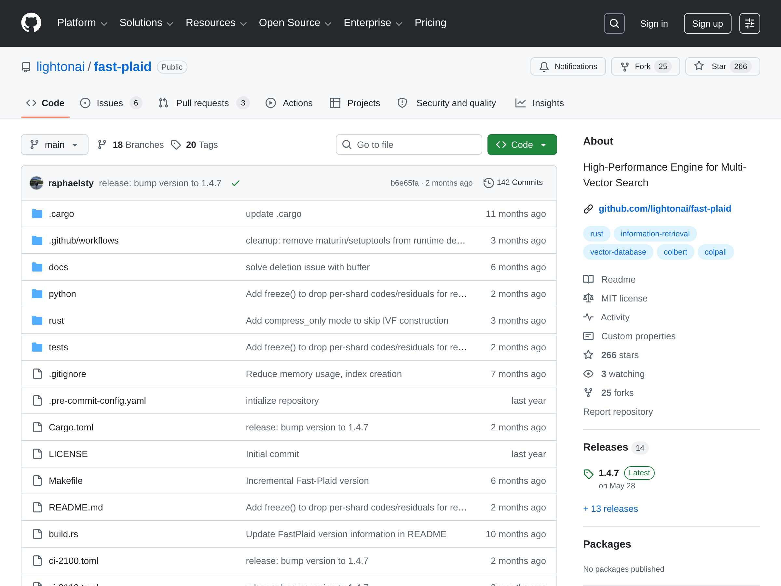View the green commit status checkmark
Viewport: 781px width, 586px height.
pos(236,183)
